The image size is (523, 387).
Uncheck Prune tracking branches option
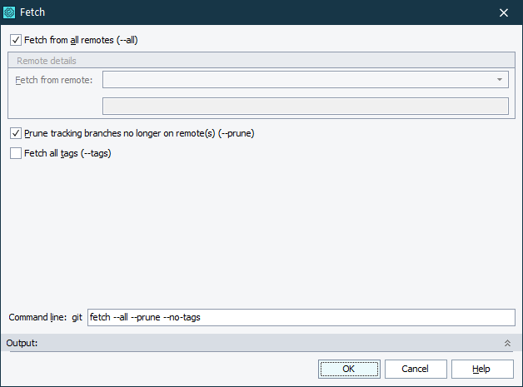(15, 133)
